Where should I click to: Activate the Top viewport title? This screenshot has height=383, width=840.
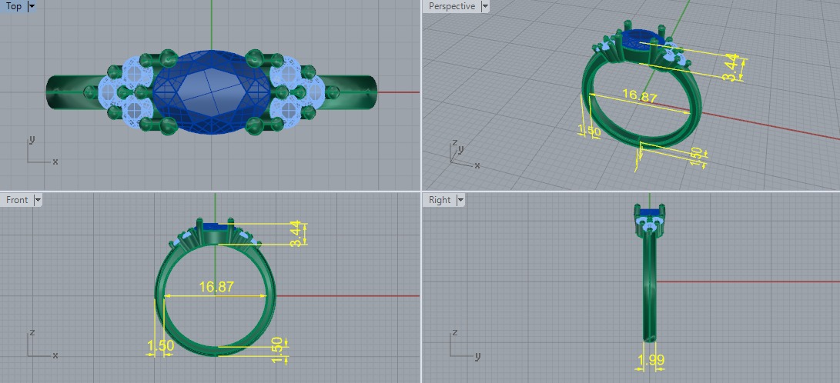click(13, 6)
